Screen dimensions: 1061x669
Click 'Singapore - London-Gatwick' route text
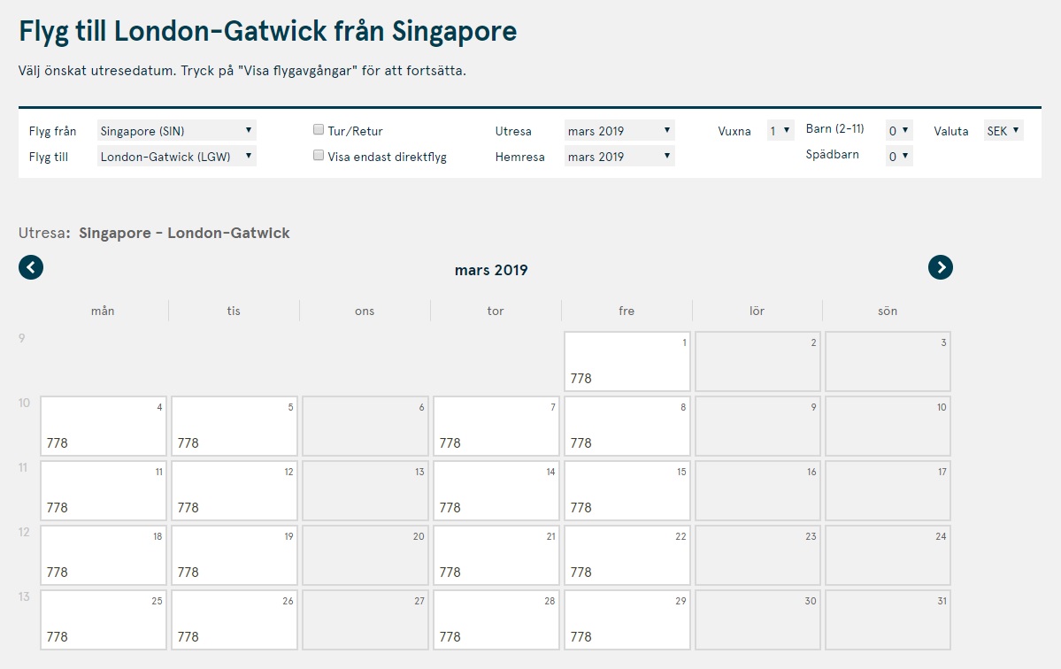[184, 233]
